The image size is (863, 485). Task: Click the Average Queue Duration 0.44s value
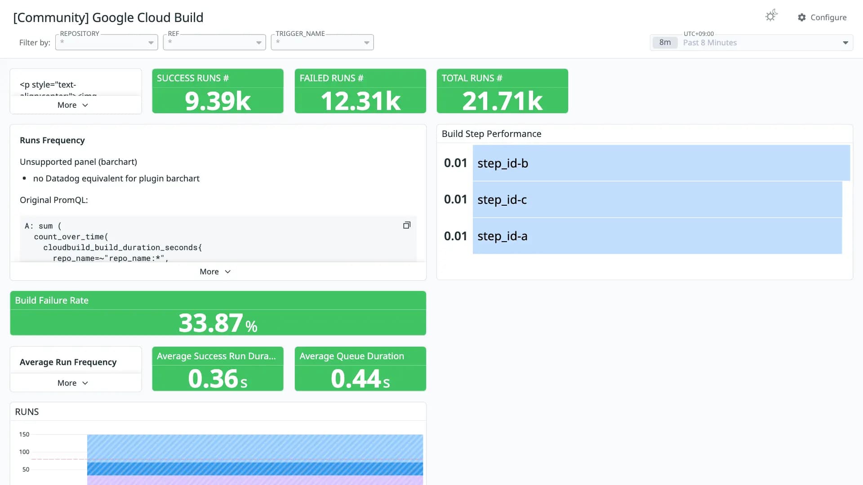tap(360, 379)
